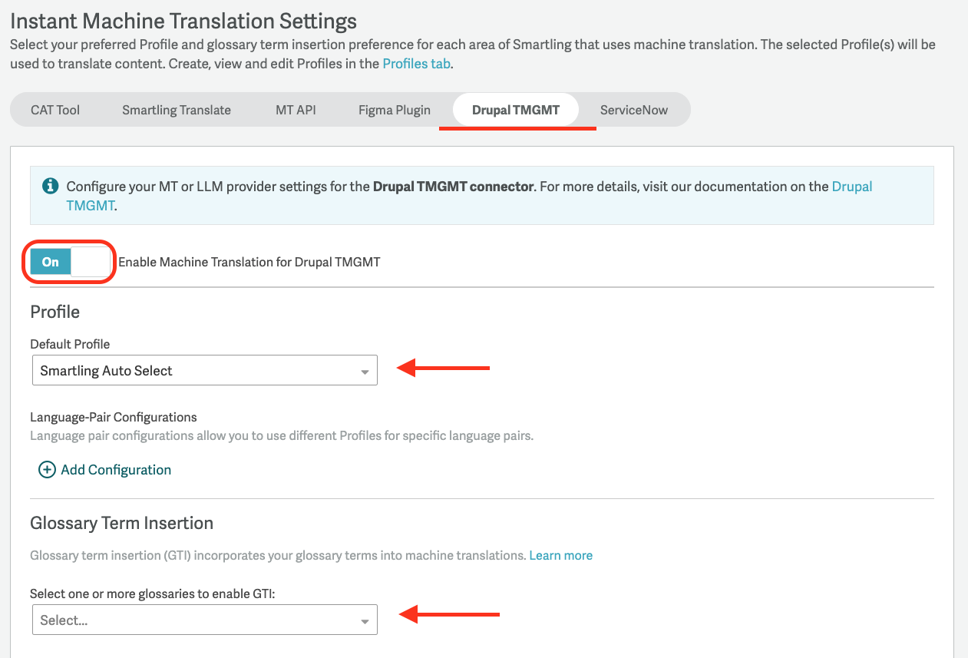
Task: Turn off Machine Translation for Drupal TMGMT
Action: pos(71,262)
